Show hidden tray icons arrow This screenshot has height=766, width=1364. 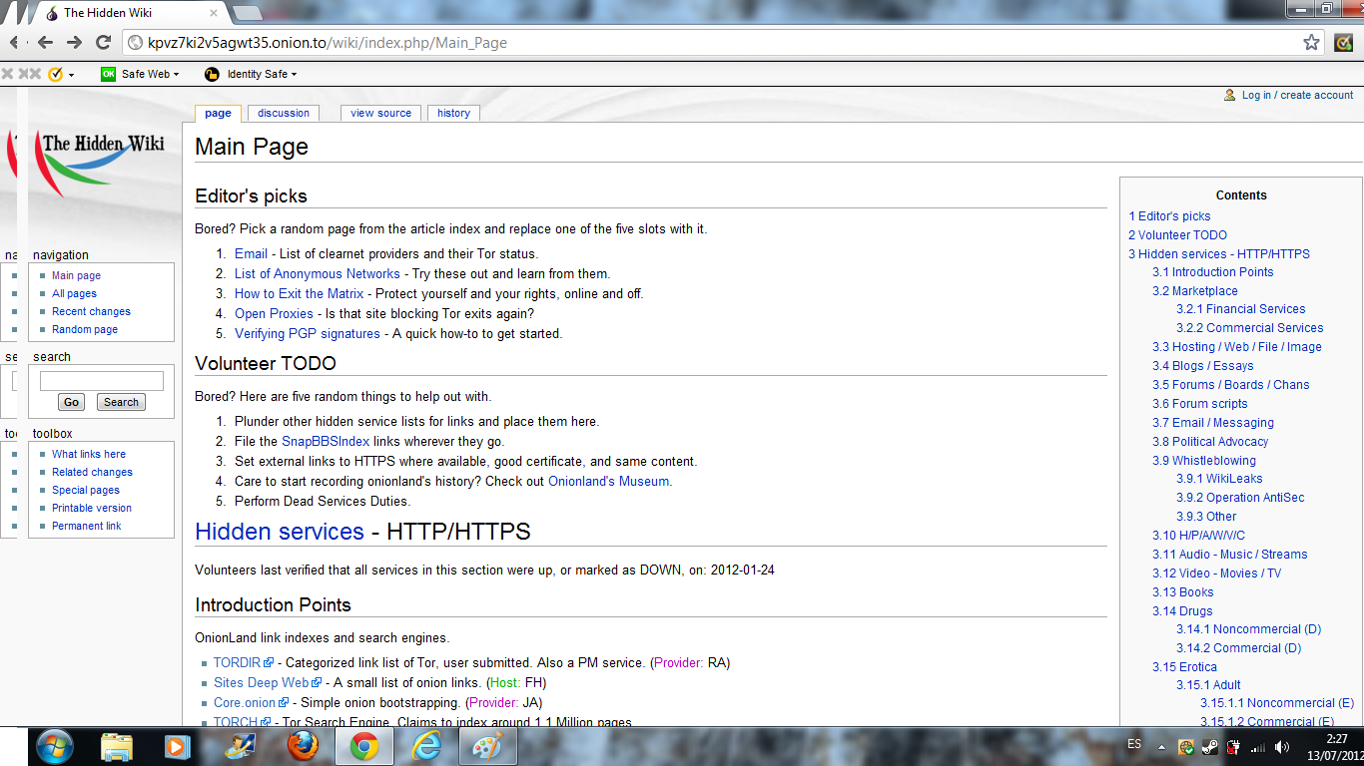pos(1161,746)
